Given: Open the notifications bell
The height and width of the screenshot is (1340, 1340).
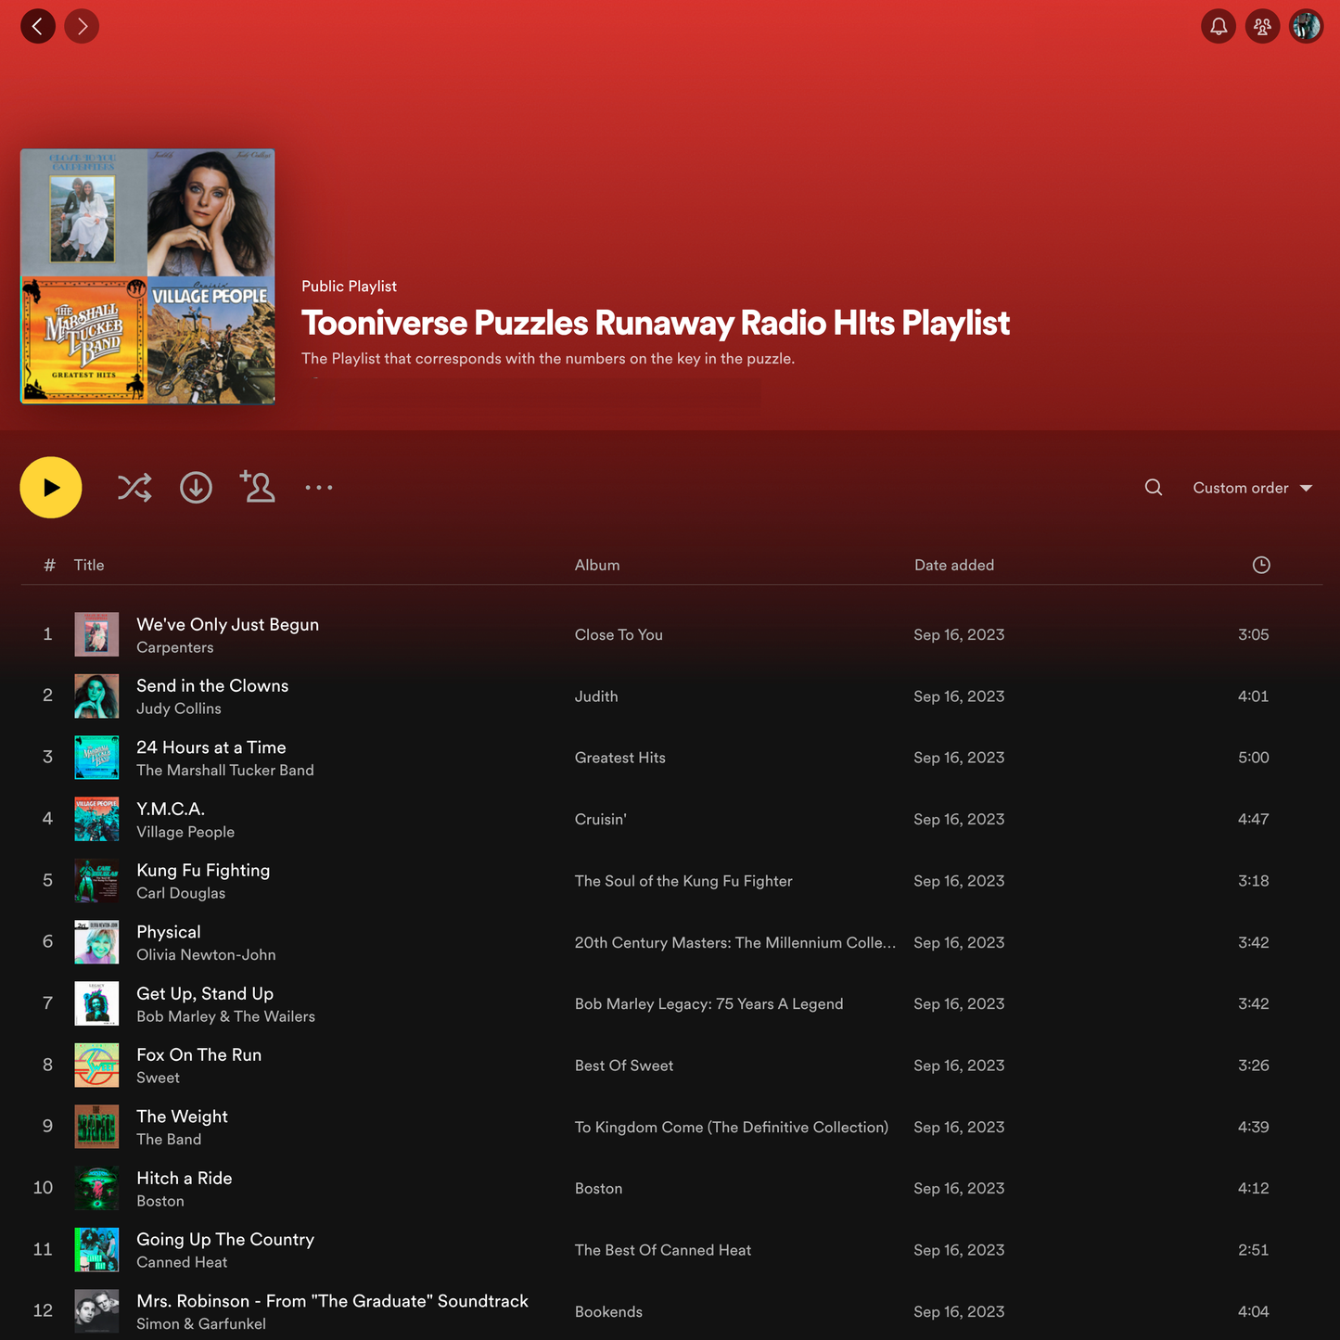Looking at the screenshot, I should [1219, 27].
